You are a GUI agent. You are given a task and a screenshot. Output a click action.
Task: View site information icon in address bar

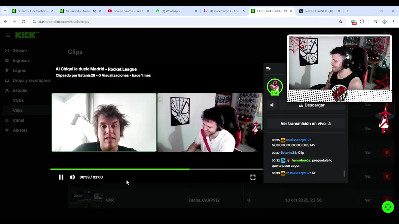tap(34, 21)
